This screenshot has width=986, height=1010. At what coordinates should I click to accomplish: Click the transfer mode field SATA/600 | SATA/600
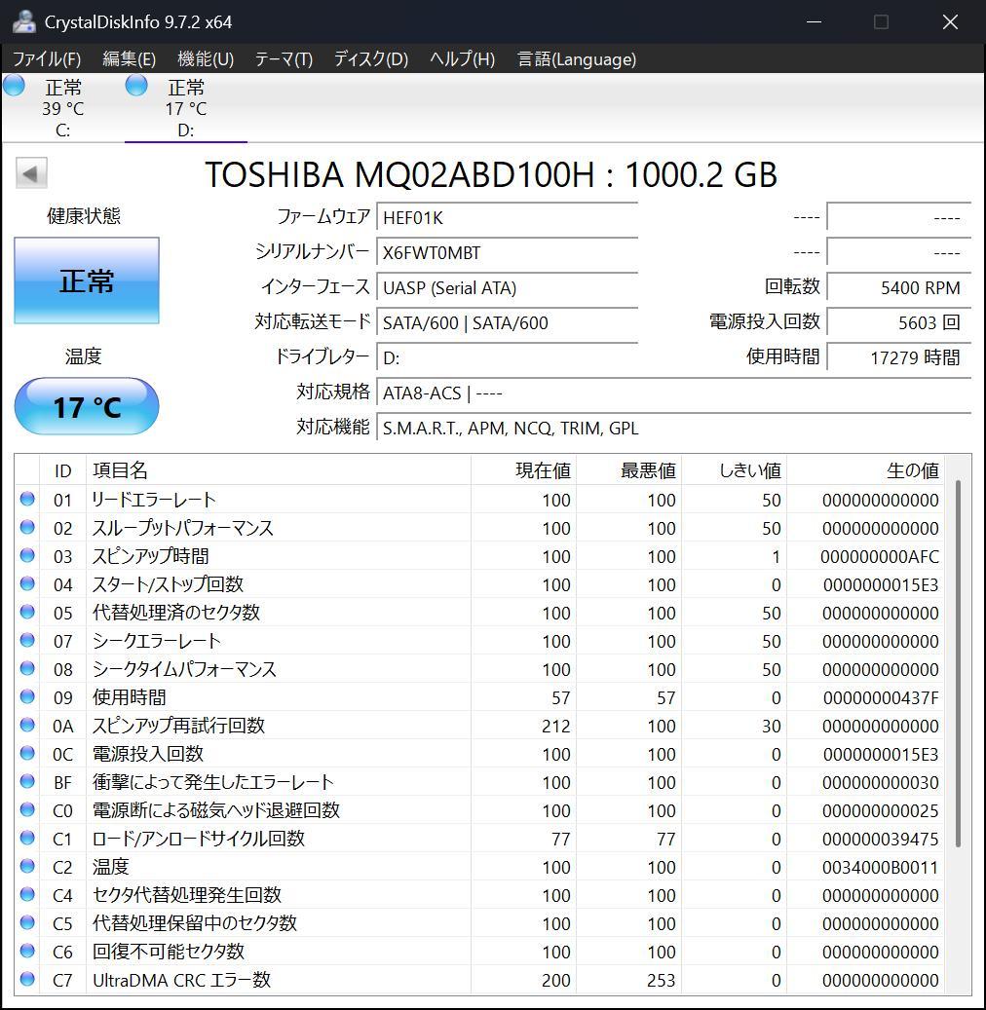pyautogui.click(x=508, y=322)
